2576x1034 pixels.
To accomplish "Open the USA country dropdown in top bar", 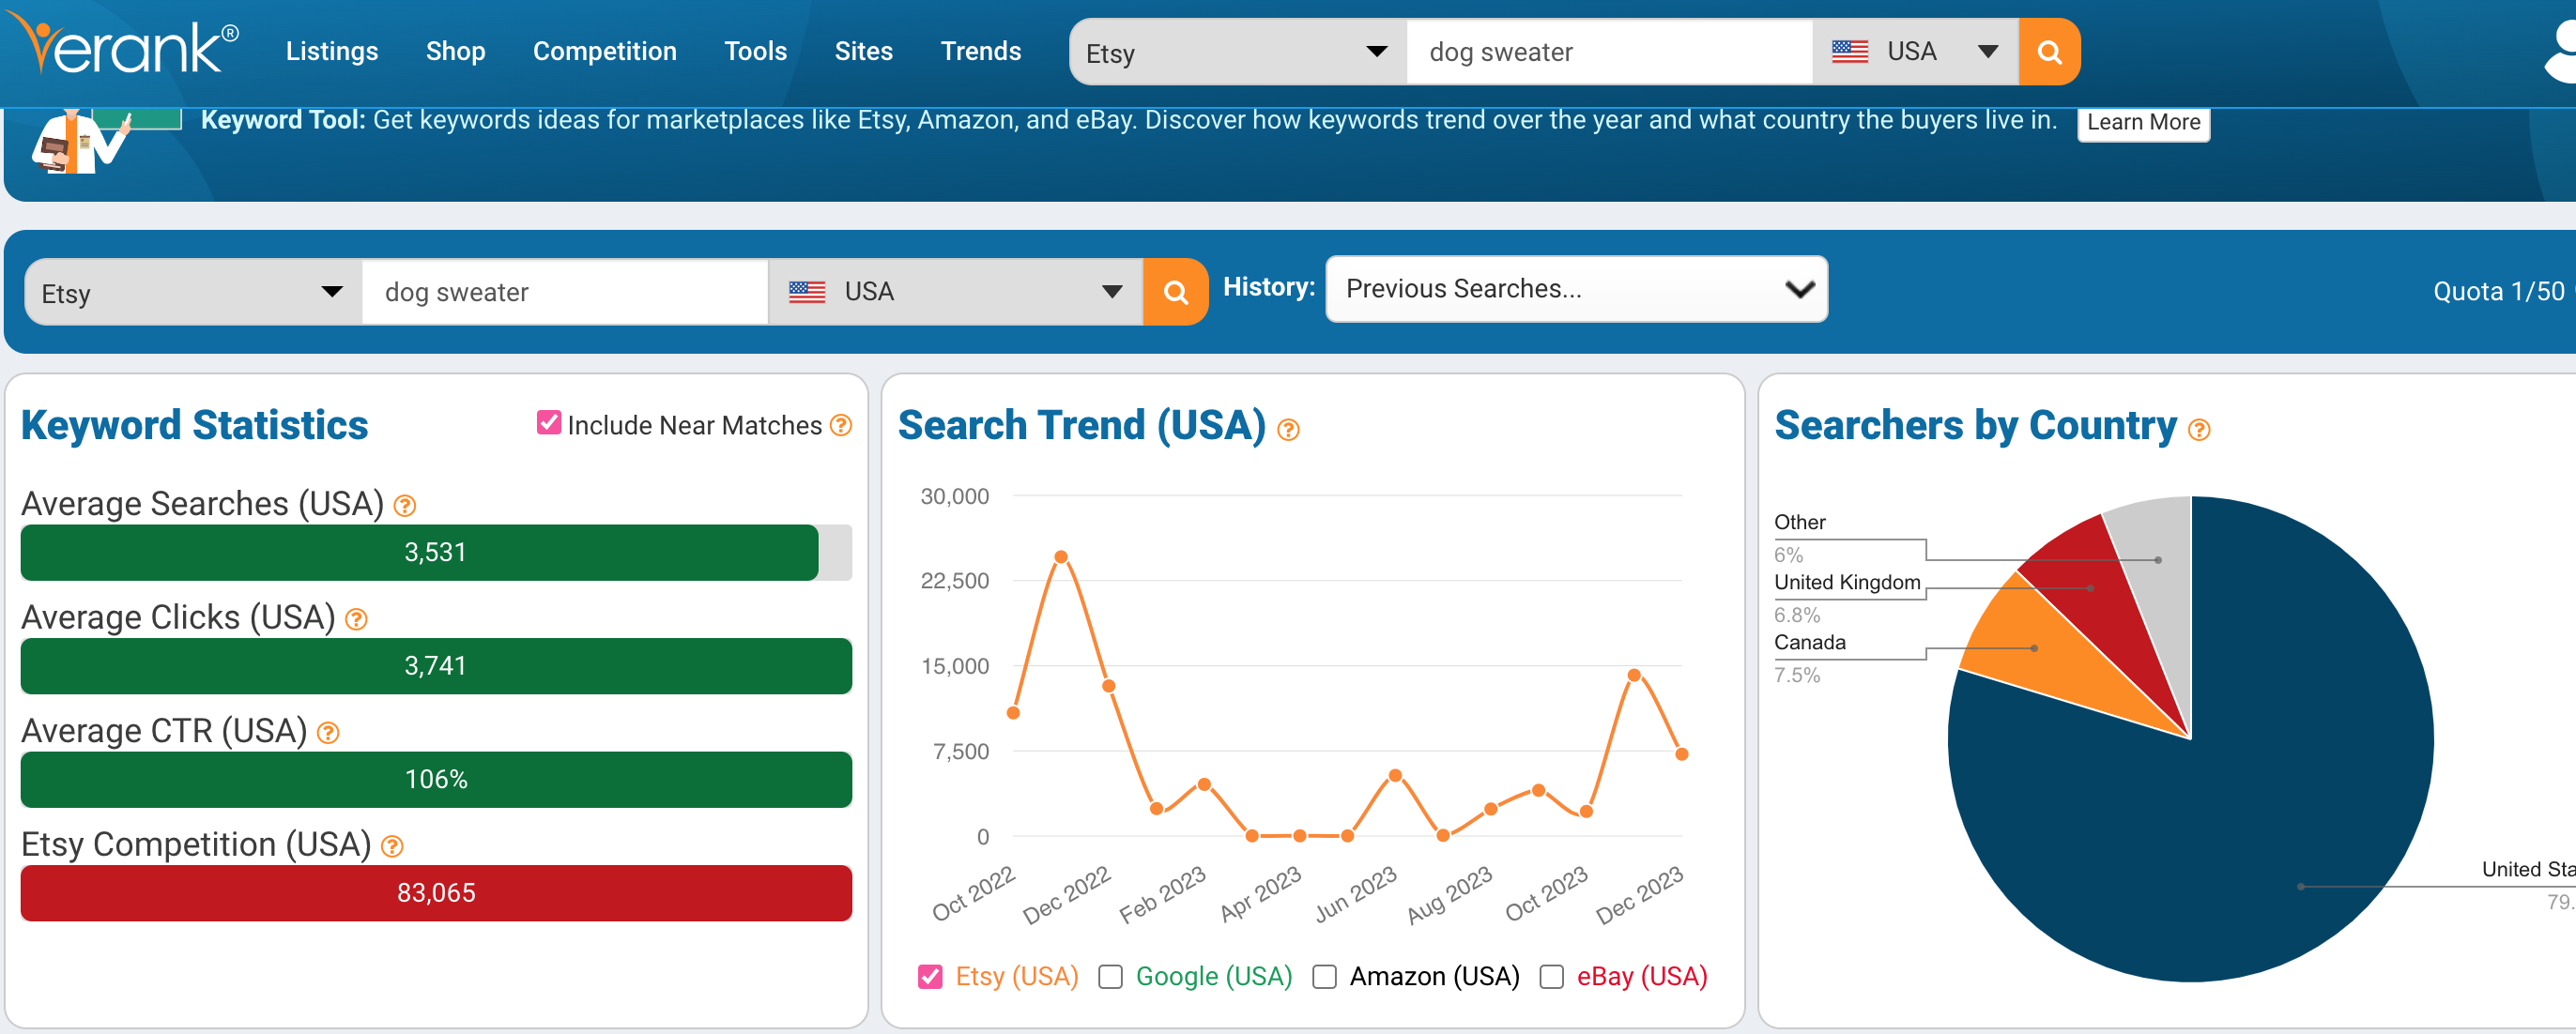I will tap(1915, 52).
